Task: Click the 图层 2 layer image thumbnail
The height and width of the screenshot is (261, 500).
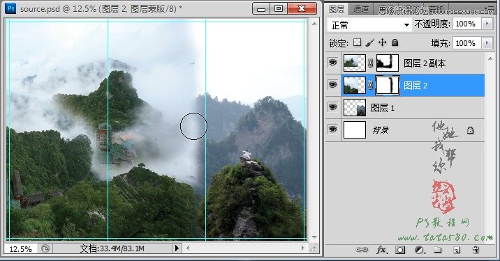Action: [354, 85]
